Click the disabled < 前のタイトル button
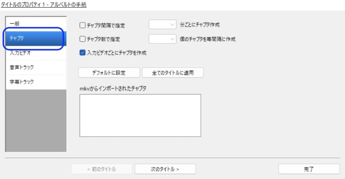 coord(101,169)
